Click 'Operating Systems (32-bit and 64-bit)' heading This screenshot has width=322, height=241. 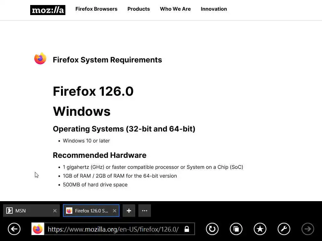click(x=124, y=129)
